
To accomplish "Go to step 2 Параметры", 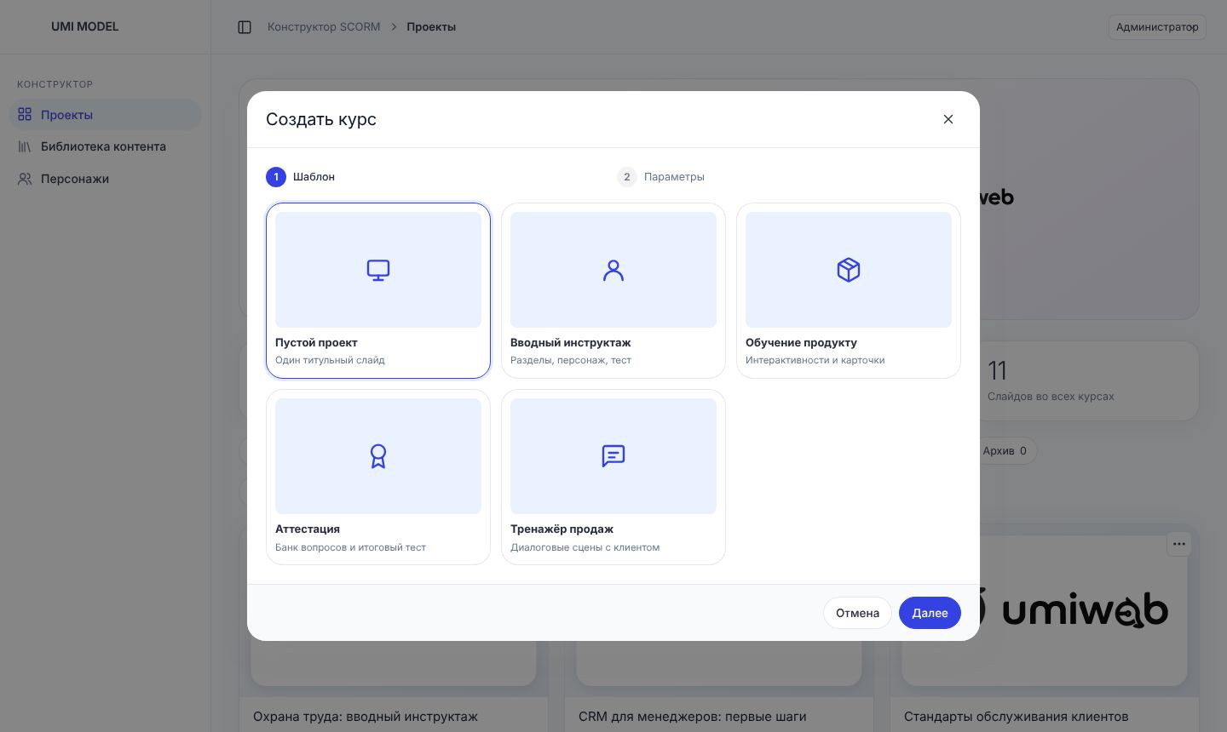I will pyautogui.click(x=661, y=177).
